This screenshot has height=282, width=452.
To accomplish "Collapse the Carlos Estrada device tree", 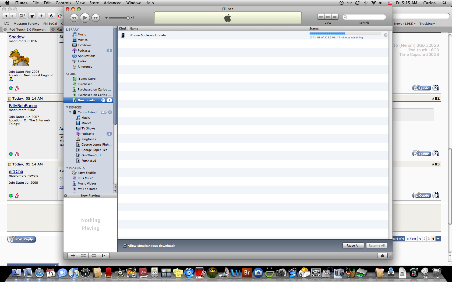I will 70,112.
